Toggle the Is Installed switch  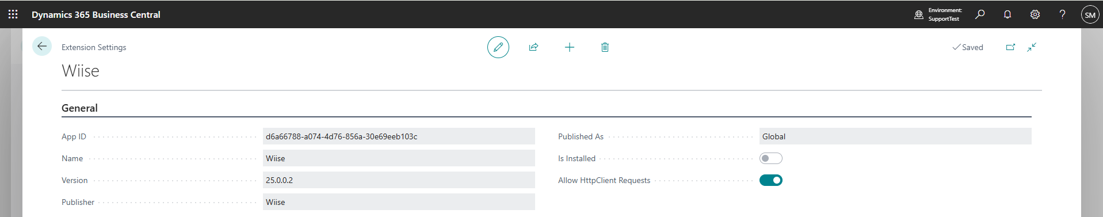coord(771,158)
